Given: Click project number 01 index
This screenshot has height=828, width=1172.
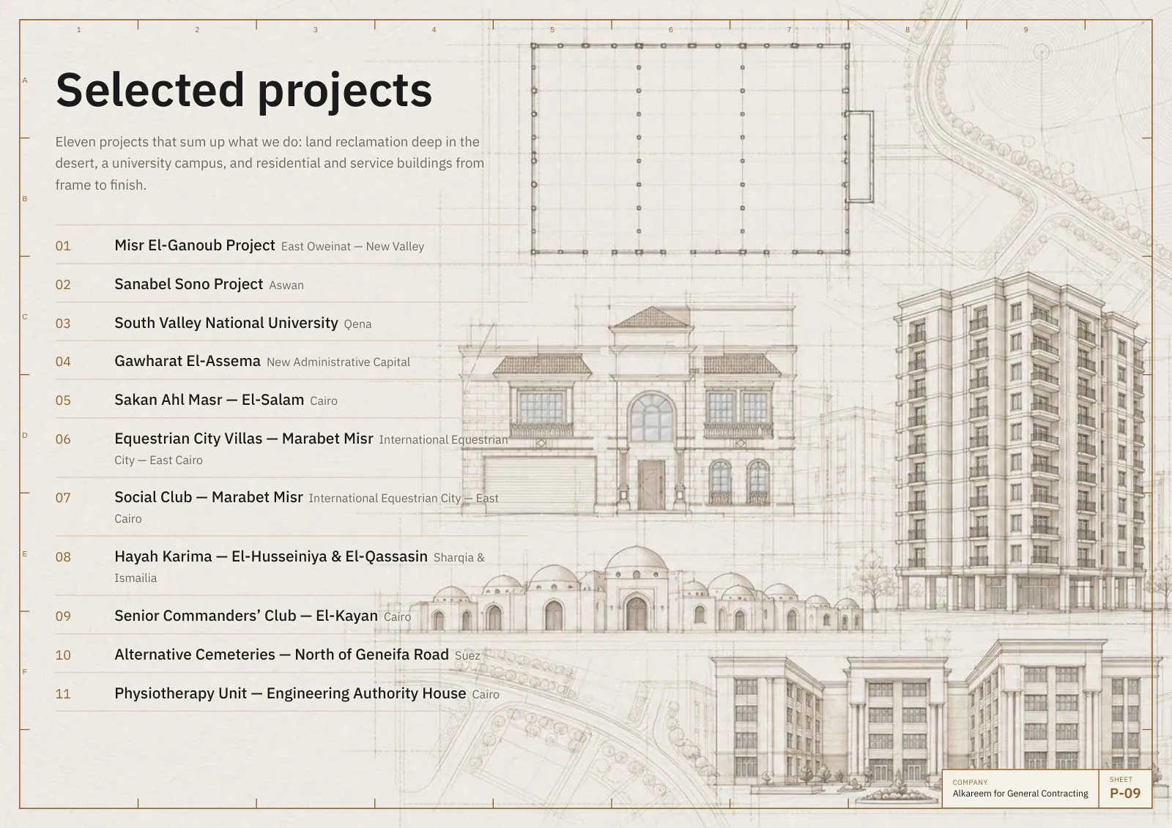Looking at the screenshot, I should [63, 246].
